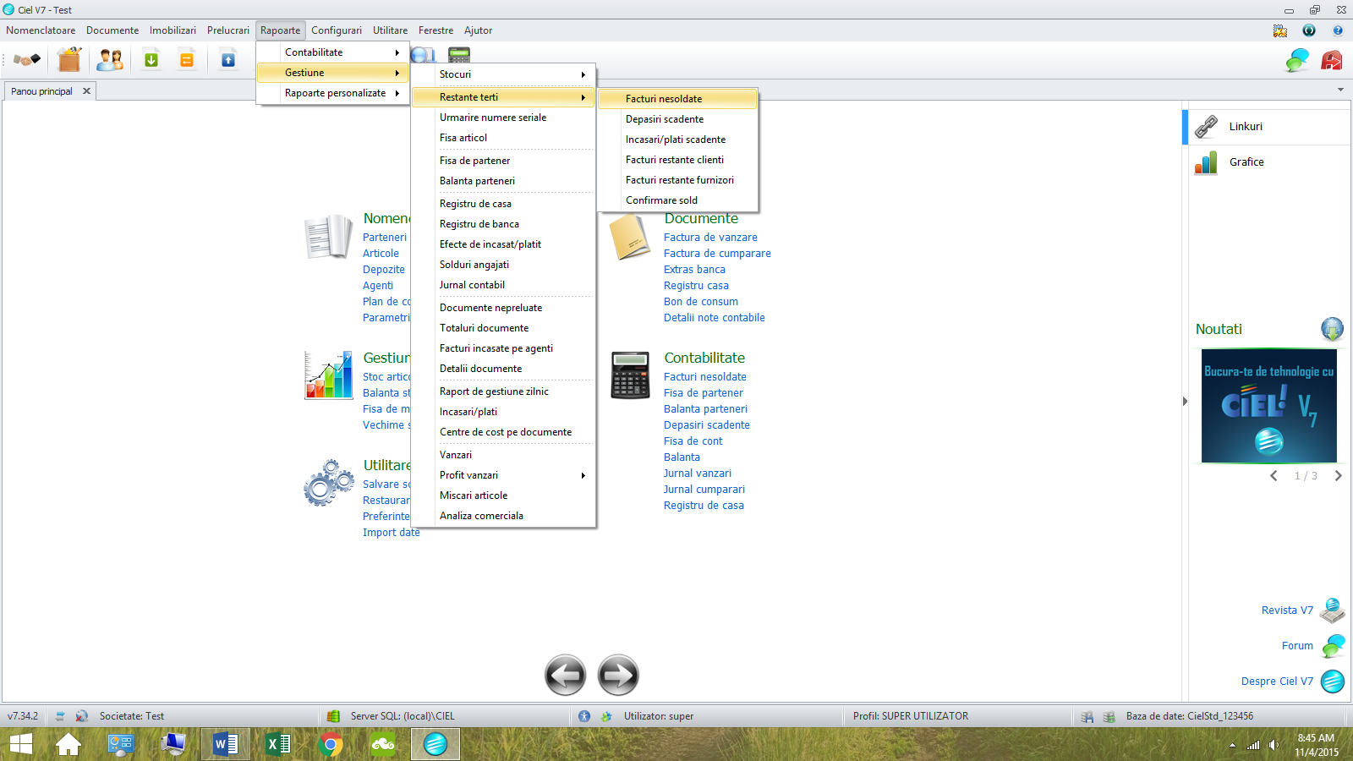Image resolution: width=1353 pixels, height=761 pixels.
Task: Go back with the left arrow button
Action: tap(566, 675)
